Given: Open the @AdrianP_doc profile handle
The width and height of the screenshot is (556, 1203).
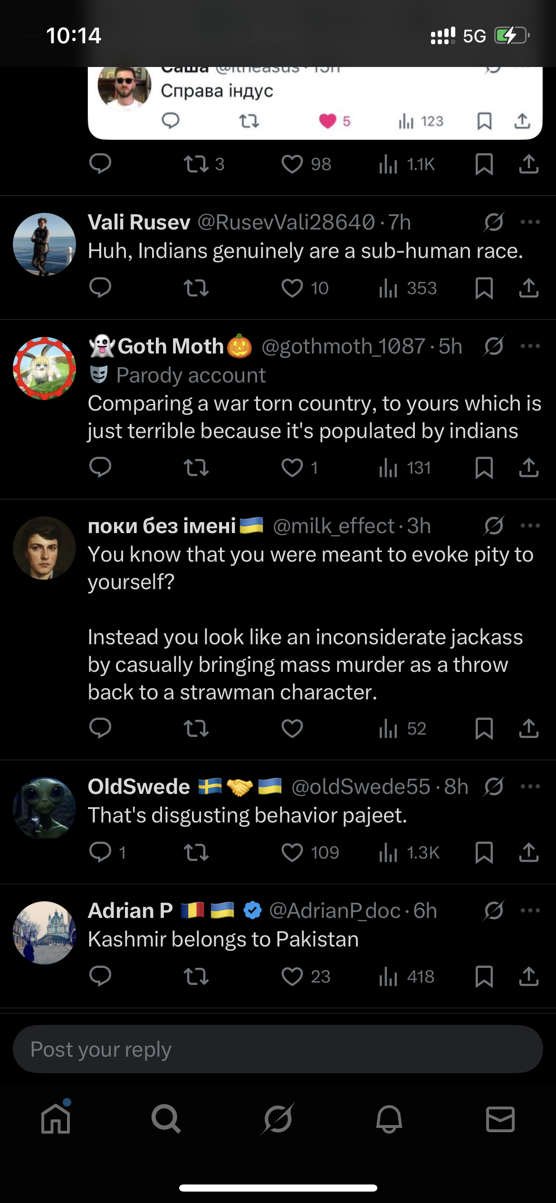Looking at the screenshot, I should coord(335,911).
